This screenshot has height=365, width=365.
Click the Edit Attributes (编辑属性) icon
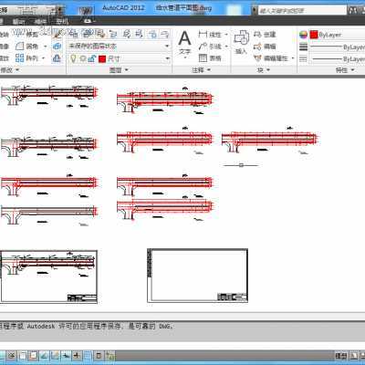tap(271, 57)
